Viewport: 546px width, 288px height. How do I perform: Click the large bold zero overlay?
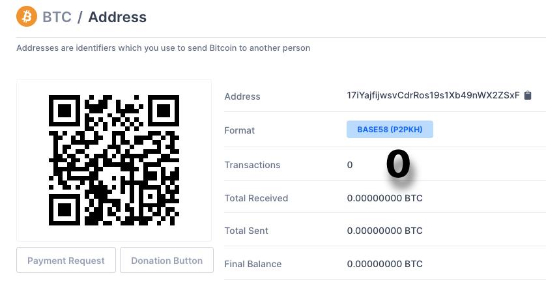(398, 164)
